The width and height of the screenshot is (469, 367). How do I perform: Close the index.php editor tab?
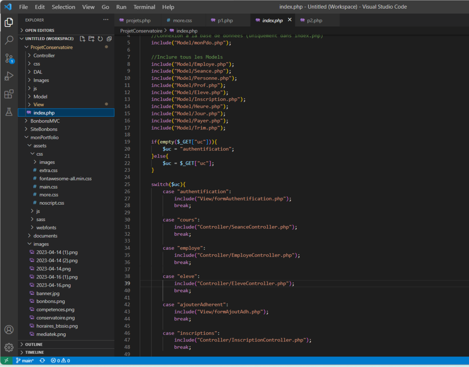(x=289, y=20)
